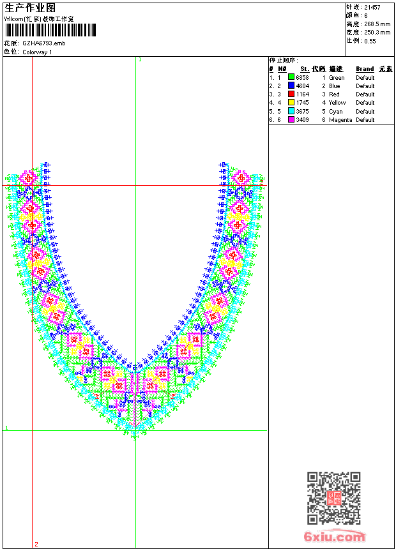Screen dimensions: 396x549
Task: Click the bottom tip of the embroidery design
Action: 135,437
